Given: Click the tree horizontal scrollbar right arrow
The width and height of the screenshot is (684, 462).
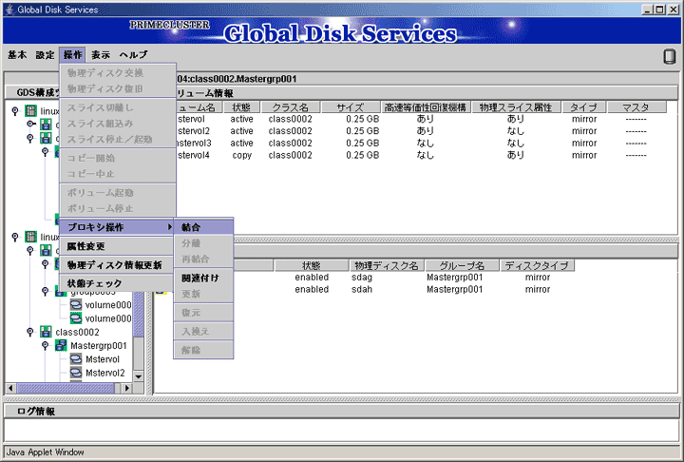Looking at the screenshot, I should 127,388.
